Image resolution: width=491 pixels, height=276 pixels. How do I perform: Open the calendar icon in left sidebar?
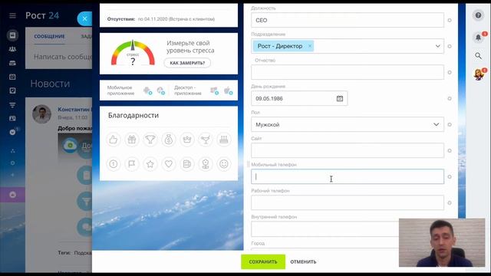click(12, 77)
